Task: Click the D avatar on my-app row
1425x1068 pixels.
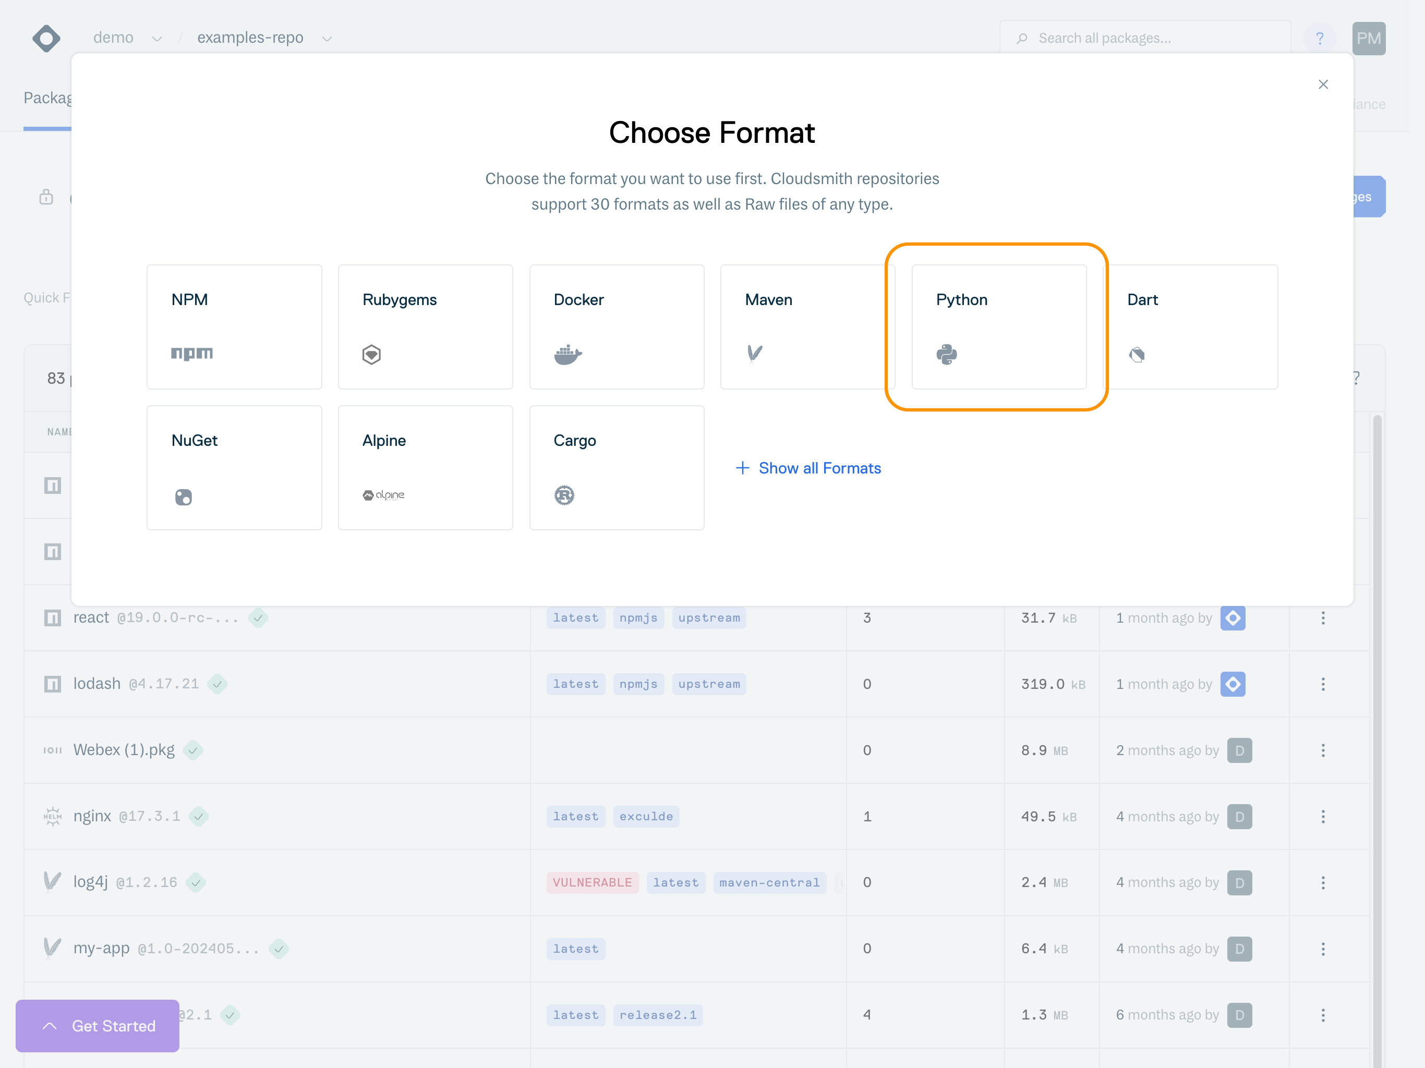Action: [x=1239, y=949]
